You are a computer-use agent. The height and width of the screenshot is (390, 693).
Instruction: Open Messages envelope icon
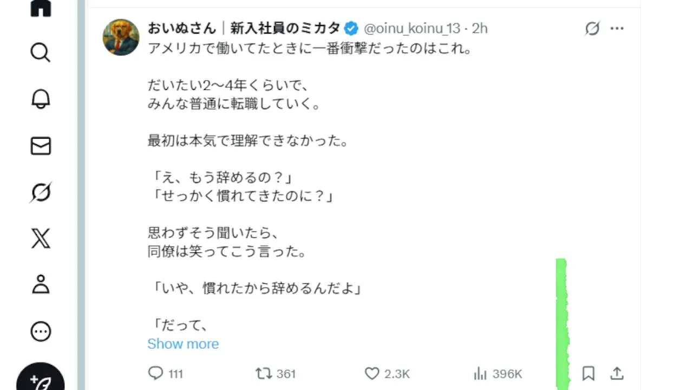(x=41, y=146)
